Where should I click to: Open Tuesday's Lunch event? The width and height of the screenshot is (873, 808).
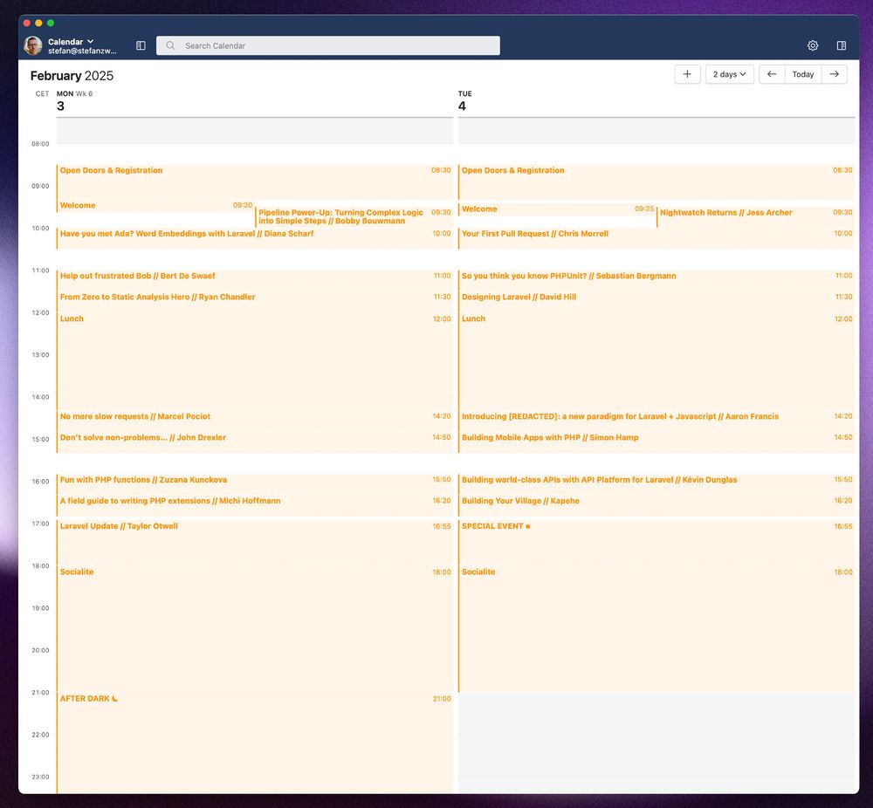(x=656, y=360)
